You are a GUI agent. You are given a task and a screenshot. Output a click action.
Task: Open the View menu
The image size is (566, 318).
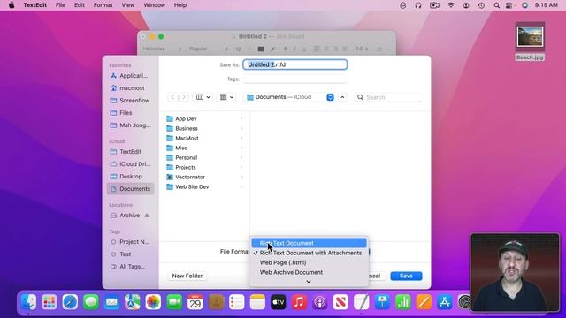127,5
